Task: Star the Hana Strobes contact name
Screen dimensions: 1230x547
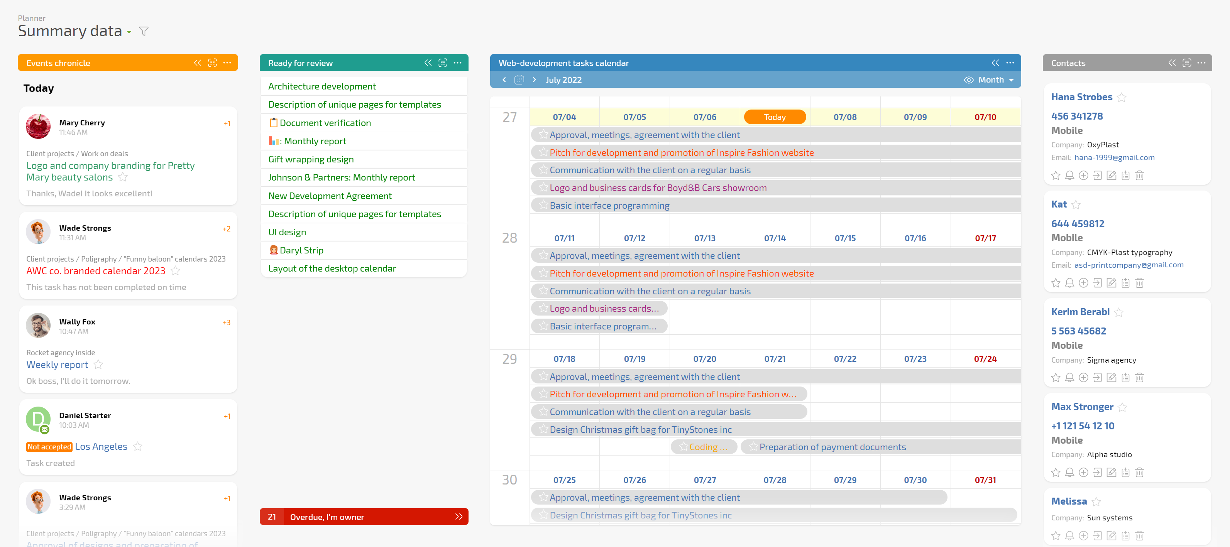Action: click(1122, 97)
